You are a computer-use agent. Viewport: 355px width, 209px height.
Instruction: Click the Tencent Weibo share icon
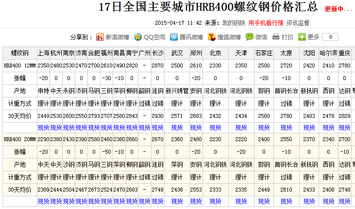pos(174,37)
